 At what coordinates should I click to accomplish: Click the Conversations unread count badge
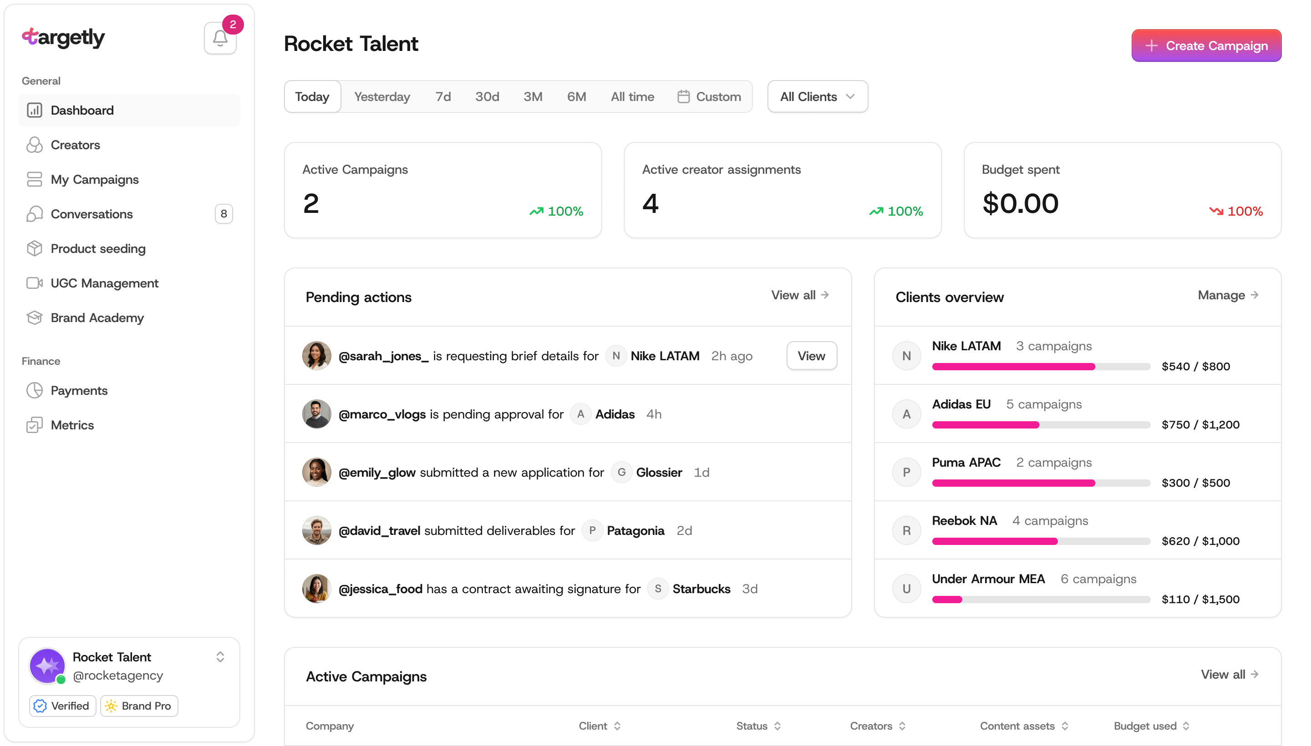click(224, 214)
